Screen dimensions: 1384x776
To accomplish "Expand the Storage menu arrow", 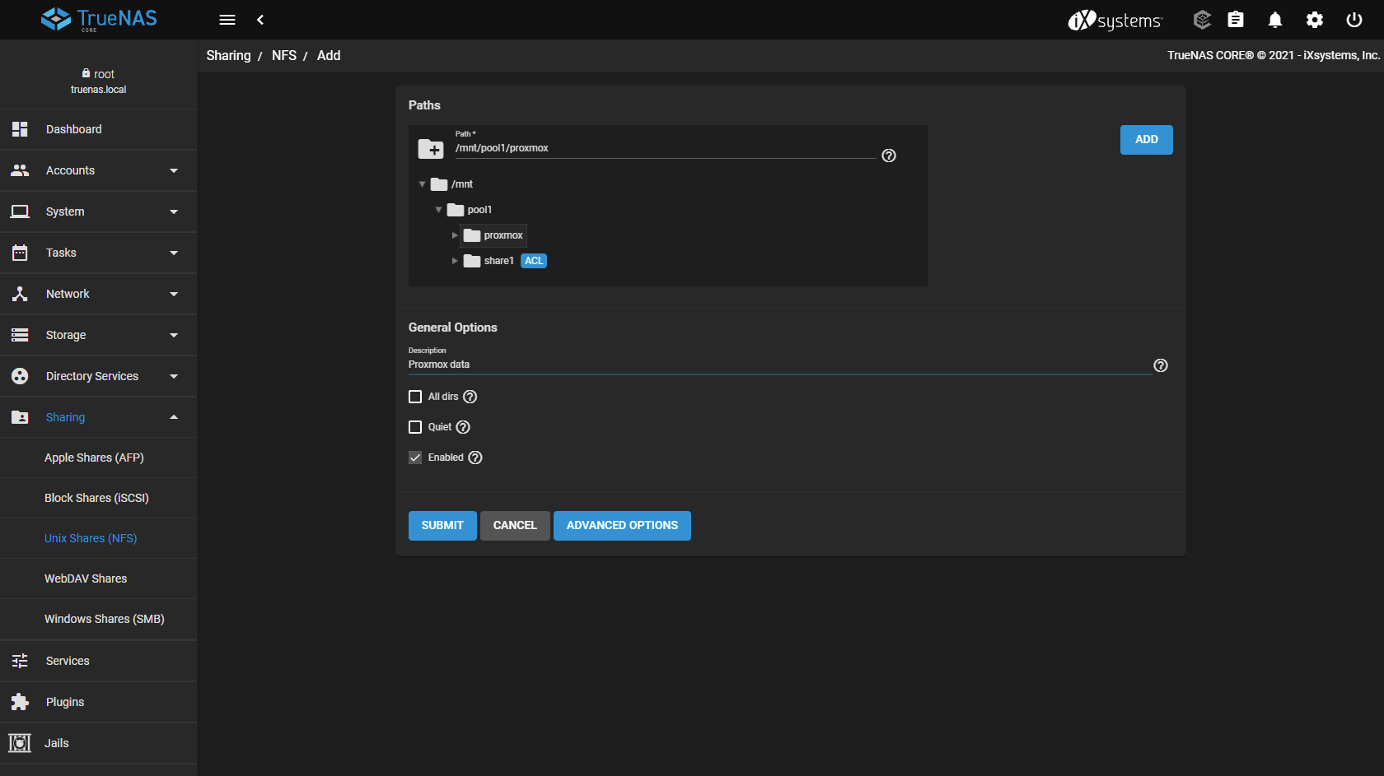I will (x=174, y=335).
